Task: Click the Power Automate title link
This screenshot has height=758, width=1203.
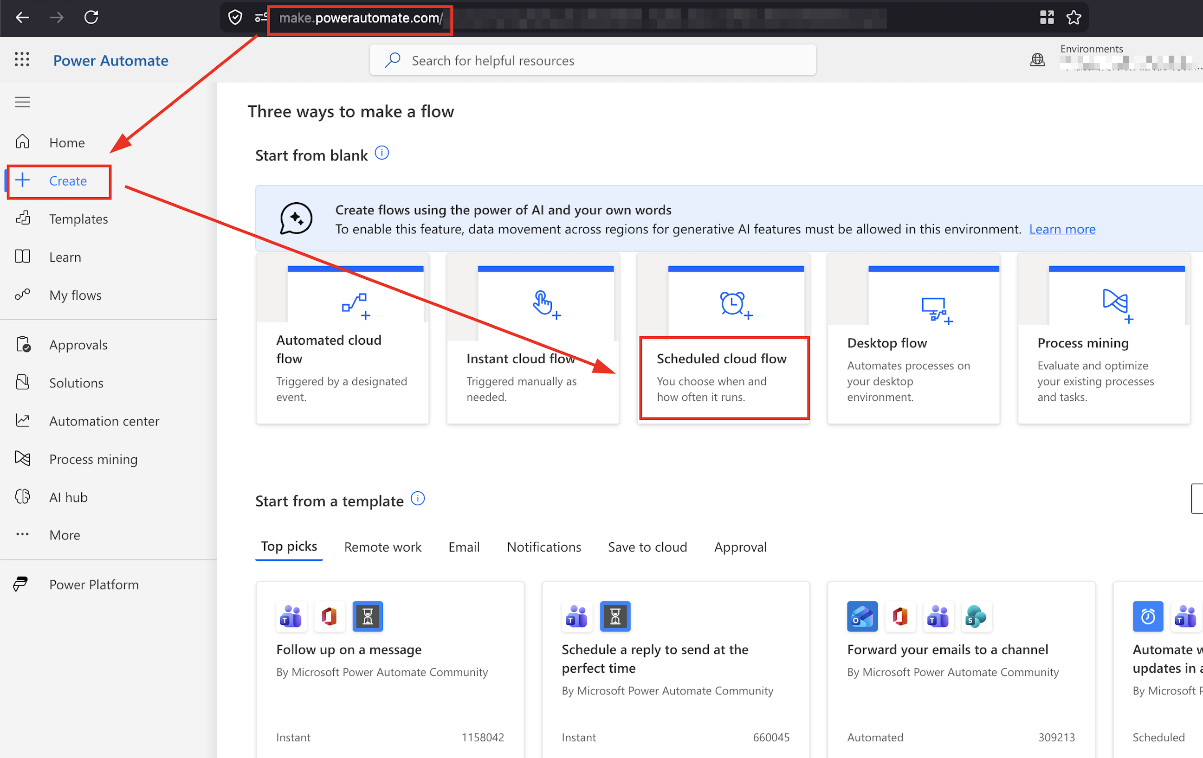Action: pyautogui.click(x=110, y=60)
